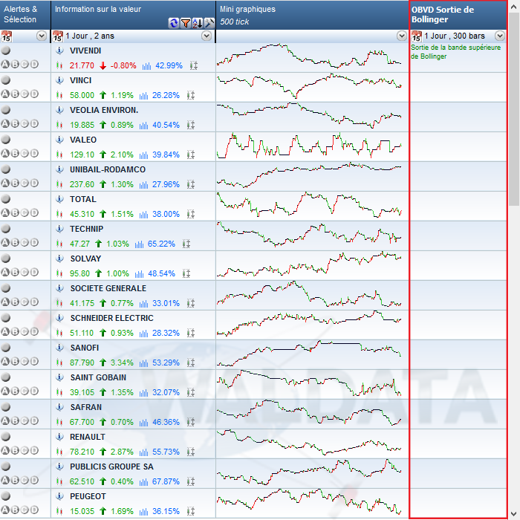The image size is (520, 520).
Task: Open the orange filter funnel tool
Action: click(186, 23)
